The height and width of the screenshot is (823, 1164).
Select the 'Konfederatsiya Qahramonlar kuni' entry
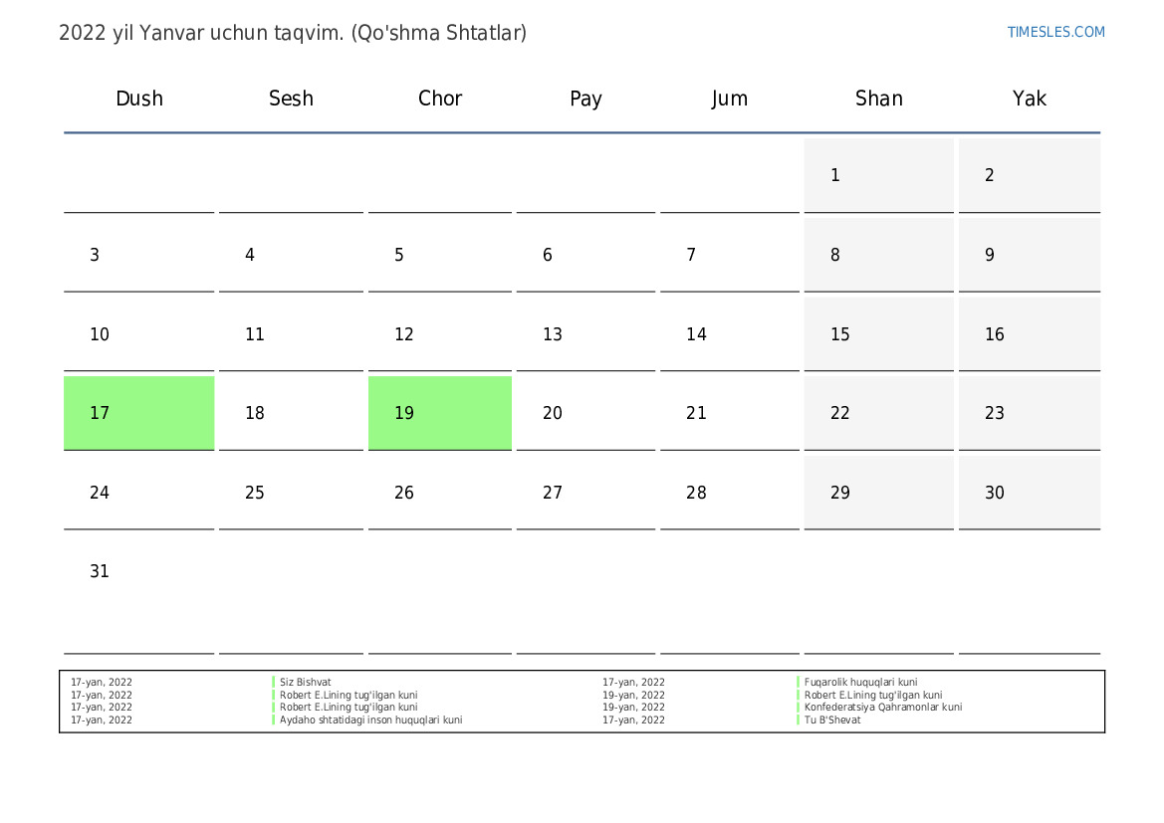pyautogui.click(x=883, y=708)
